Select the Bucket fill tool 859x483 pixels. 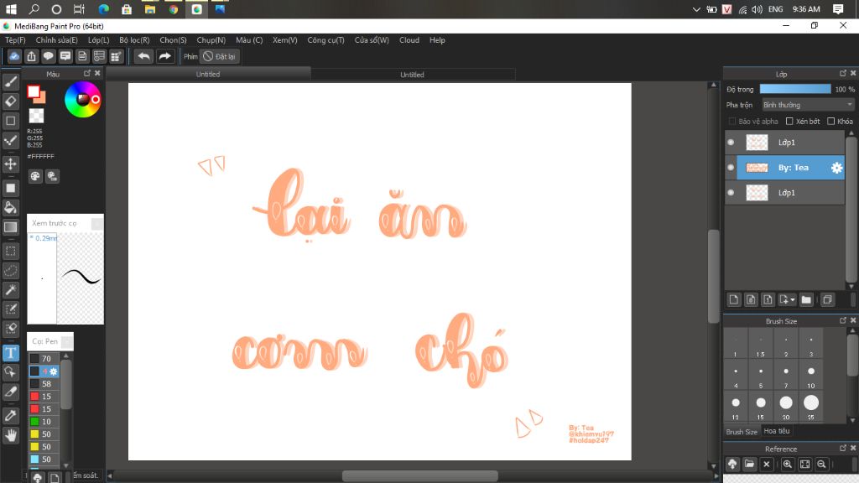click(10, 208)
